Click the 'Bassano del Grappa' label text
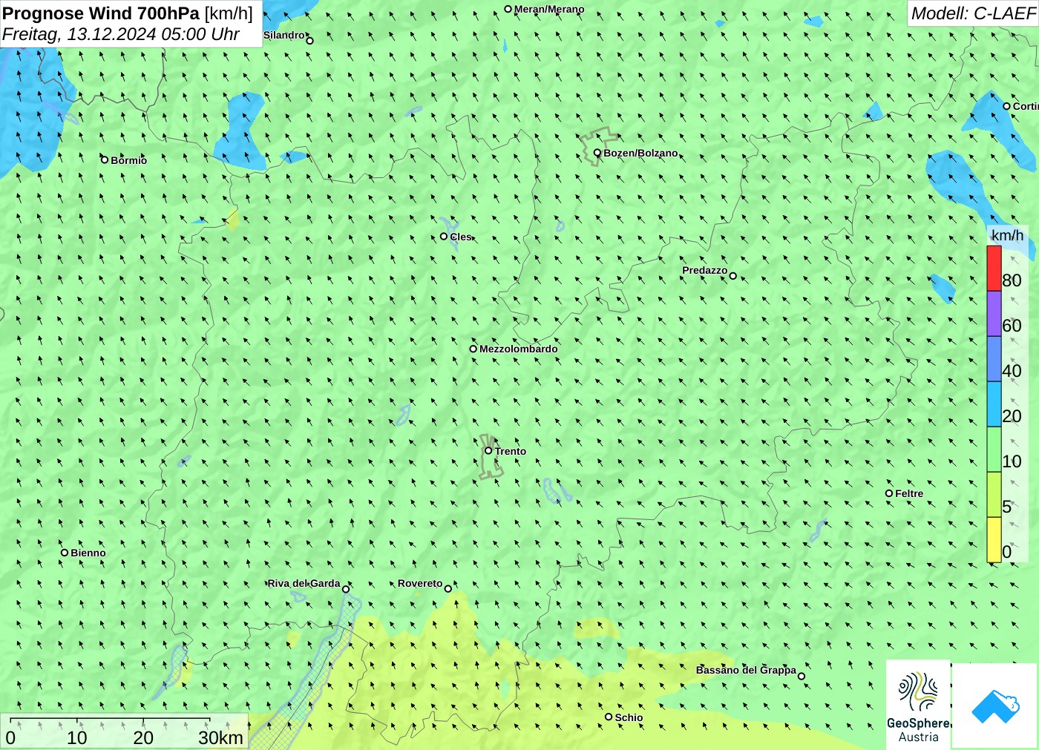 point(746,670)
